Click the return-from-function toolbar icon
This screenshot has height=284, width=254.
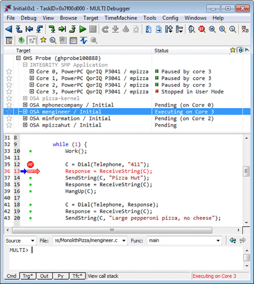tap(72, 29)
